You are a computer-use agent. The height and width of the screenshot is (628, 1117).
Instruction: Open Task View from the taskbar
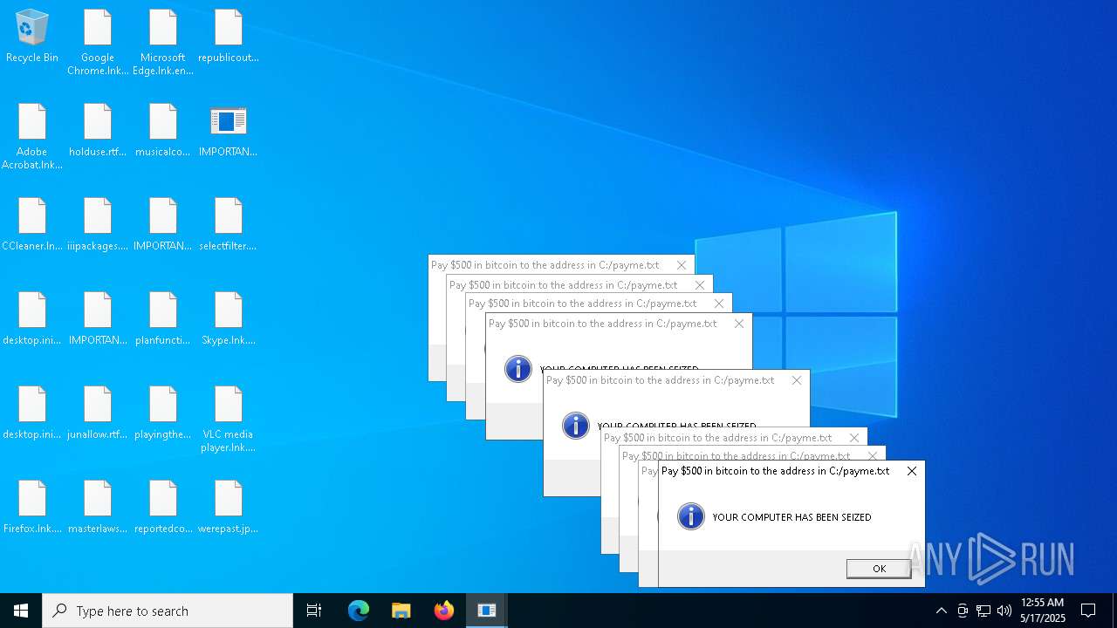314,611
